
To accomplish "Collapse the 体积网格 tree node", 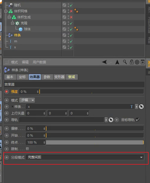I will click(x=6, y=11).
